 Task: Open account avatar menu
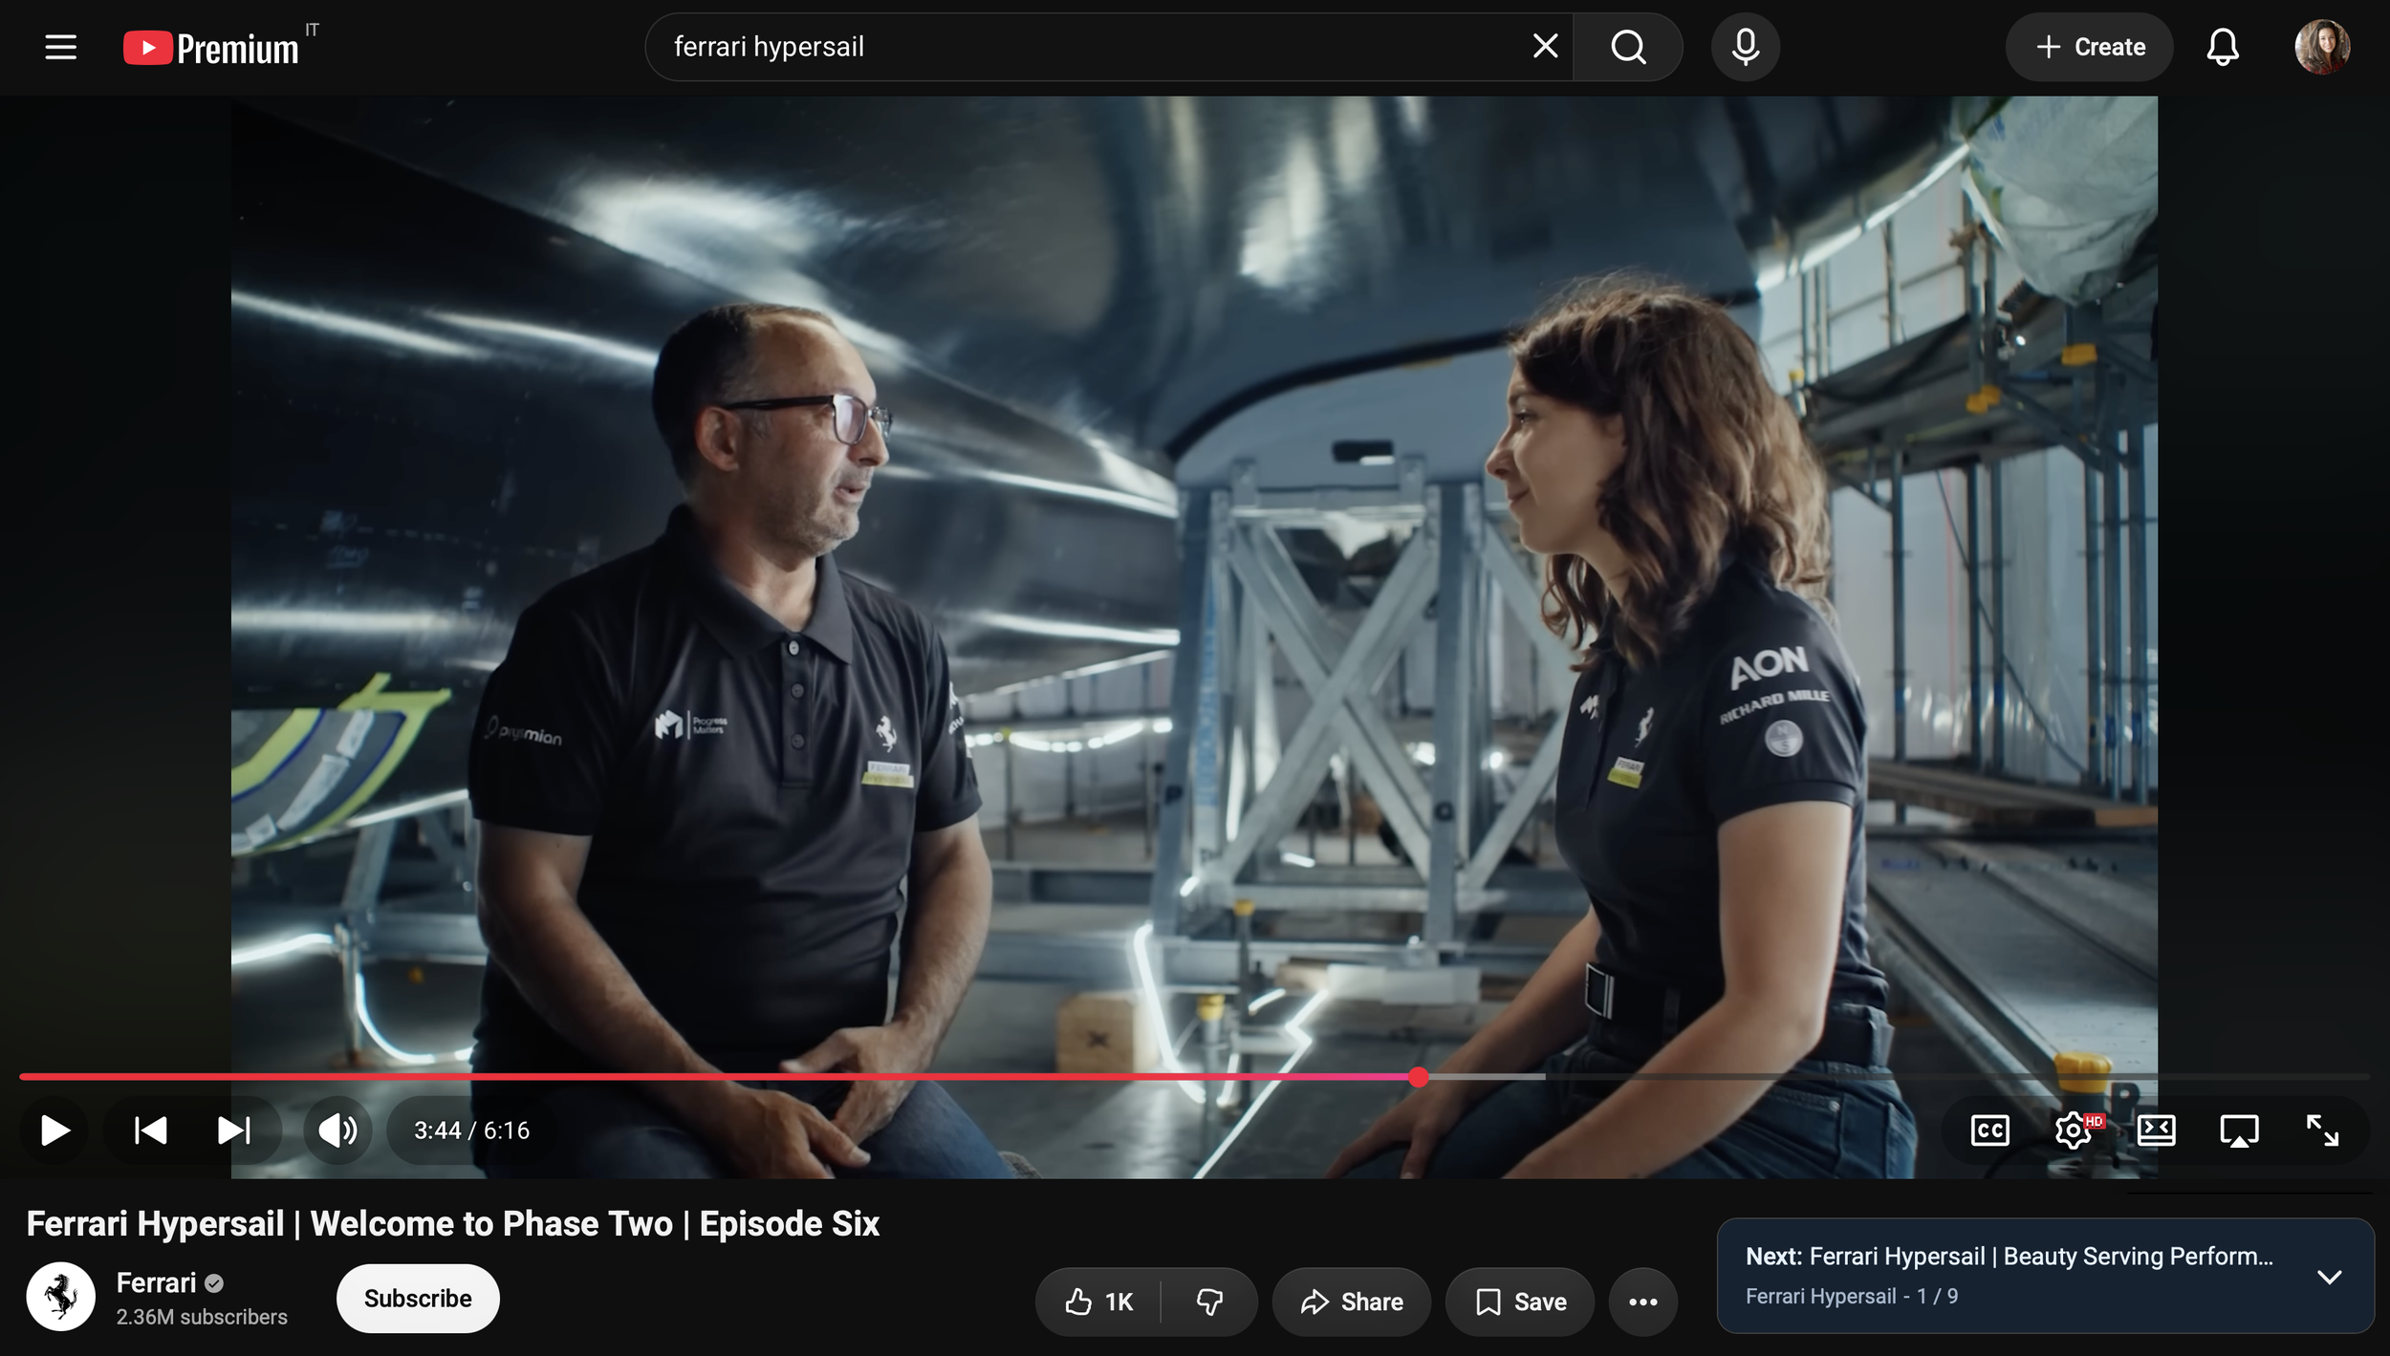2322,47
